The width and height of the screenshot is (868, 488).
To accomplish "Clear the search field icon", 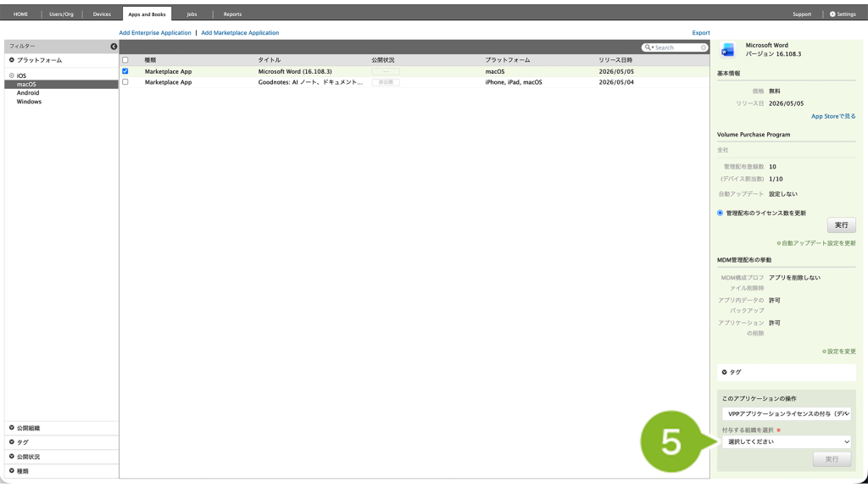I will click(704, 47).
